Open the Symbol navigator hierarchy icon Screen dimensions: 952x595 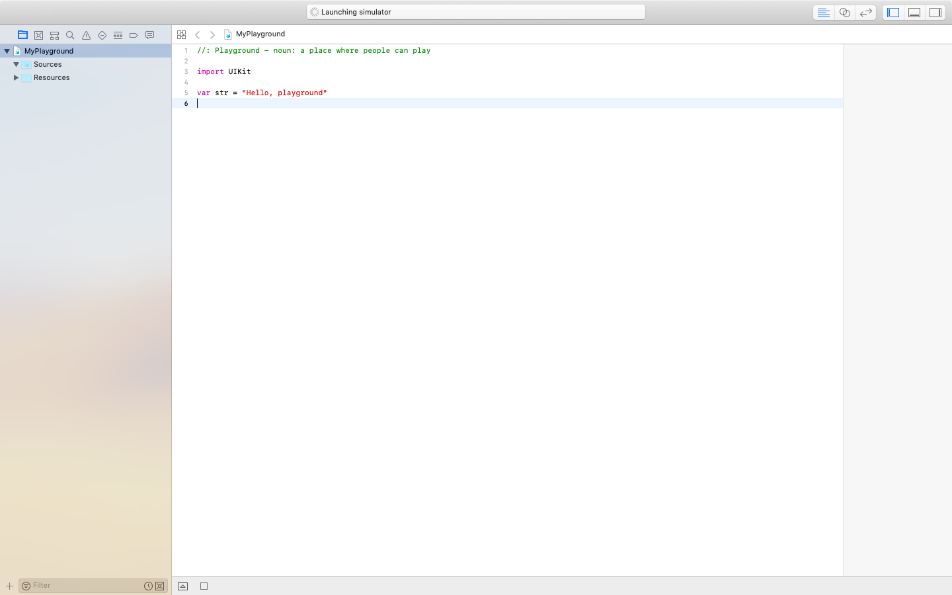pyautogui.click(x=54, y=35)
